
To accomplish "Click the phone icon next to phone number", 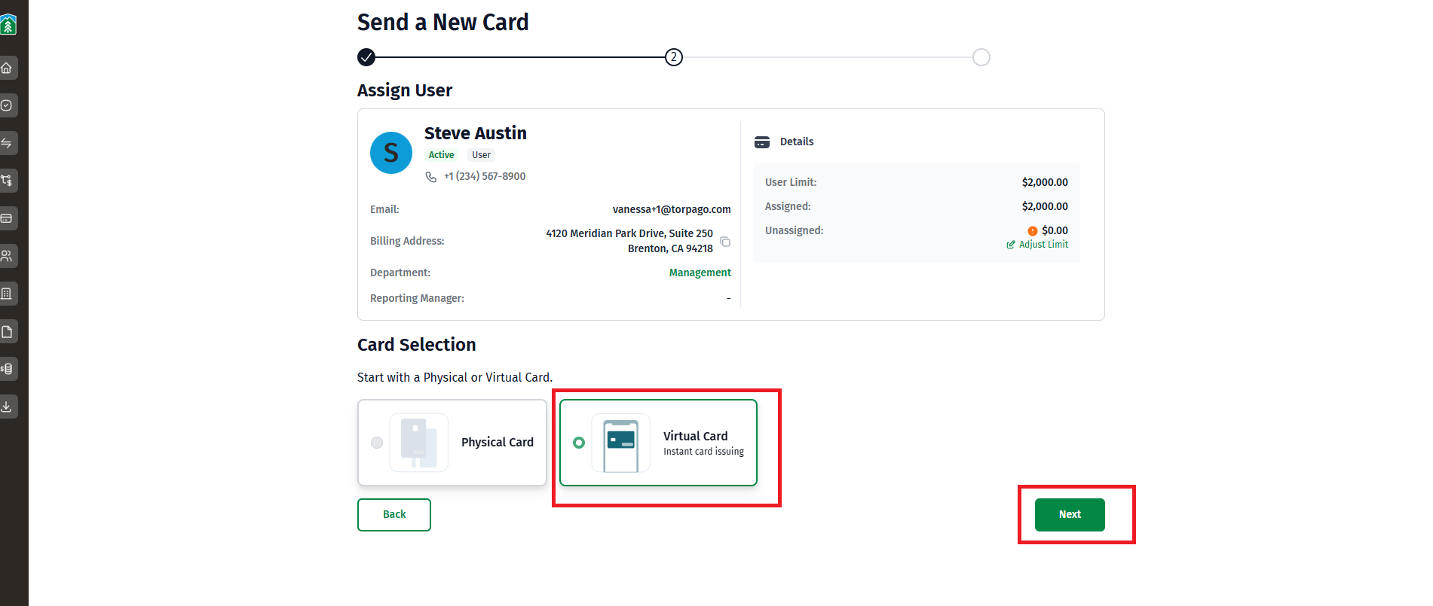I will 431,177.
